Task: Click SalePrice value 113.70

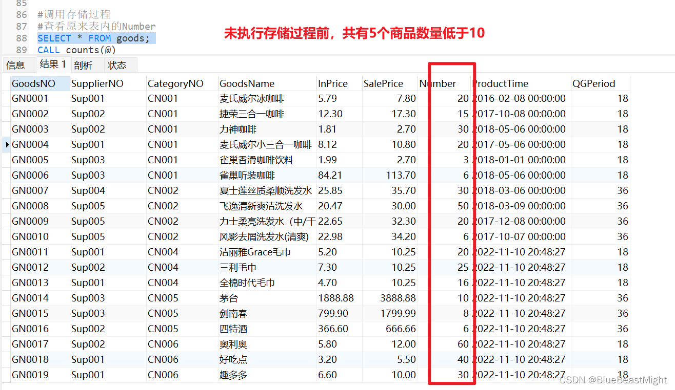Action: [x=401, y=175]
